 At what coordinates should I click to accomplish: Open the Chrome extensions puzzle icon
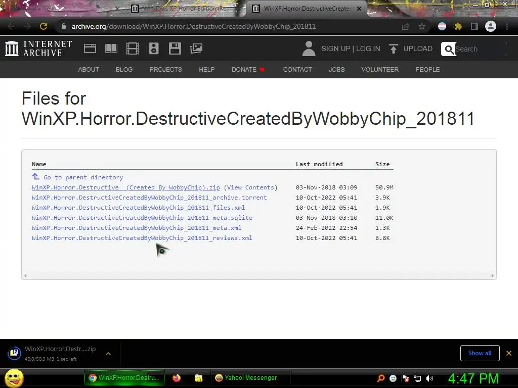point(458,26)
